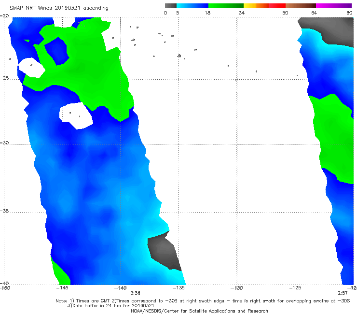
Task: Click the latitude label "-30"
Action: click(x=5, y=143)
